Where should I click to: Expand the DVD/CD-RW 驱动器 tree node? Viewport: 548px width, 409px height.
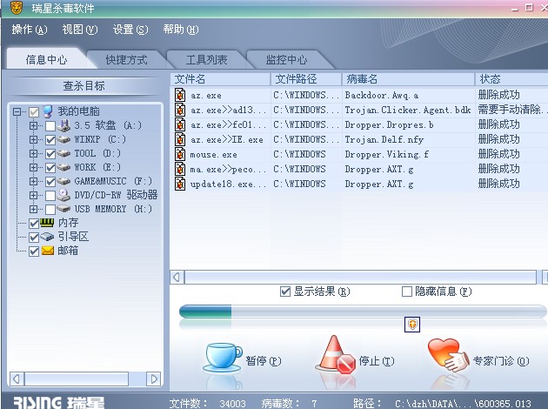34,195
